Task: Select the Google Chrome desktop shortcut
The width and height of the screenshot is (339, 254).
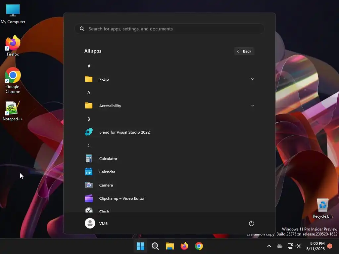Action: 13,80
